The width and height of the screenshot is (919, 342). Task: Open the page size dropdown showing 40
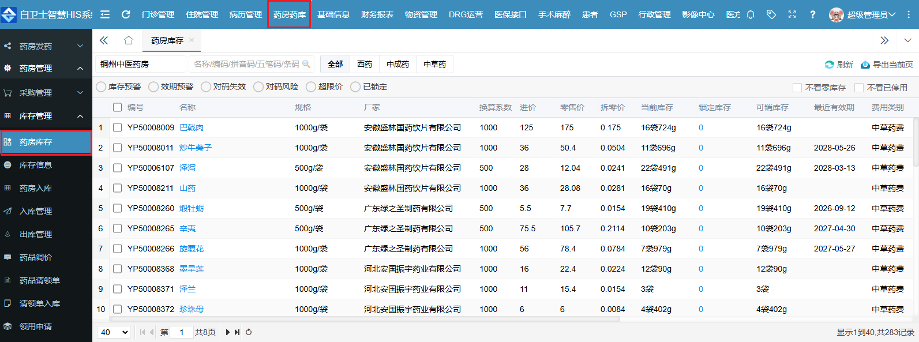114,332
